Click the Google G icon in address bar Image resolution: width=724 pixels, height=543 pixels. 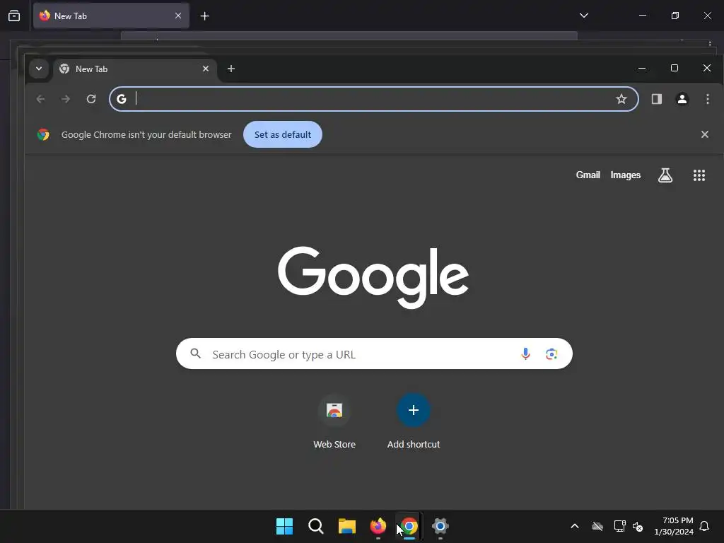pos(122,99)
